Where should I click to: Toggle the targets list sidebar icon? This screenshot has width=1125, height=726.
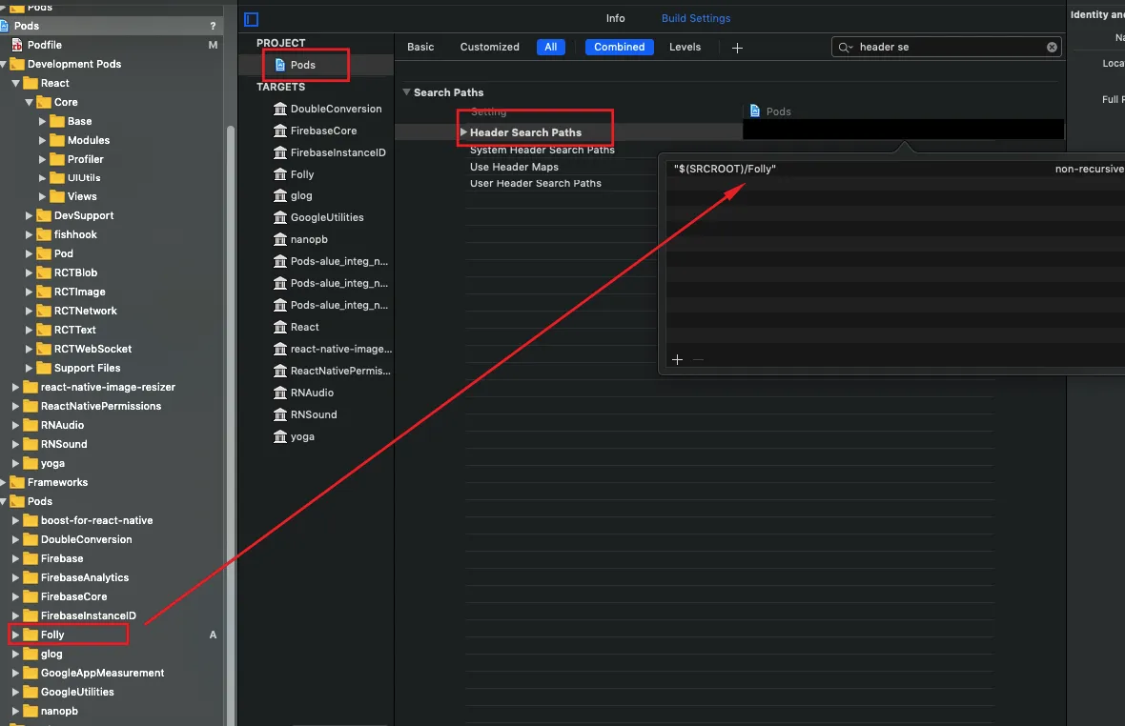point(251,19)
